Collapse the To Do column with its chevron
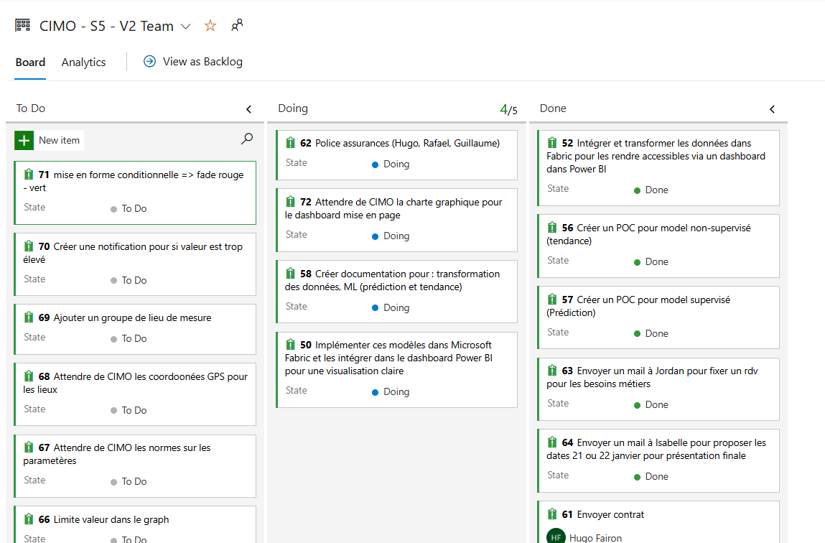Viewport: 825px width, 543px height. (249, 109)
